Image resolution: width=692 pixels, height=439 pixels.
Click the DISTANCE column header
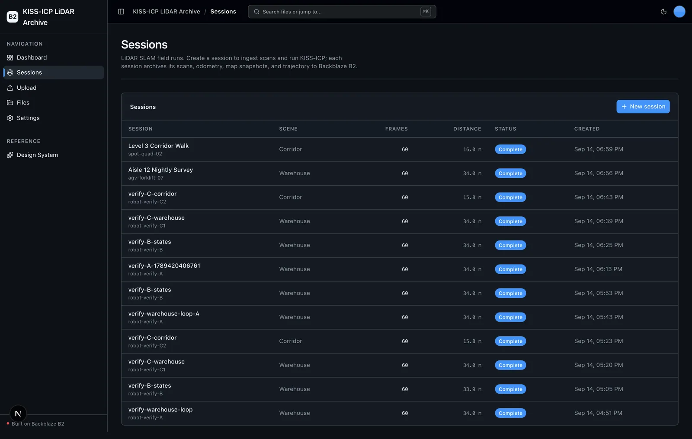point(467,129)
